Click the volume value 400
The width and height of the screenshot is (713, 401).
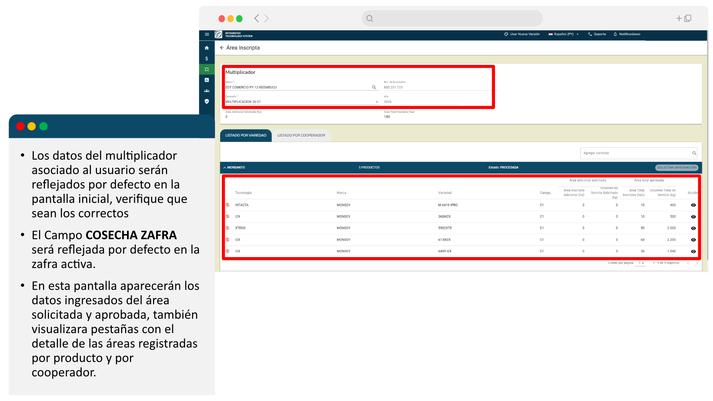pos(673,205)
